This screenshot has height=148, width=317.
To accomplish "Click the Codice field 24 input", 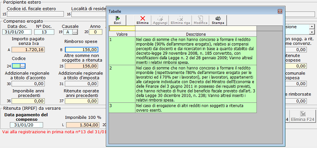I will 16,66.
